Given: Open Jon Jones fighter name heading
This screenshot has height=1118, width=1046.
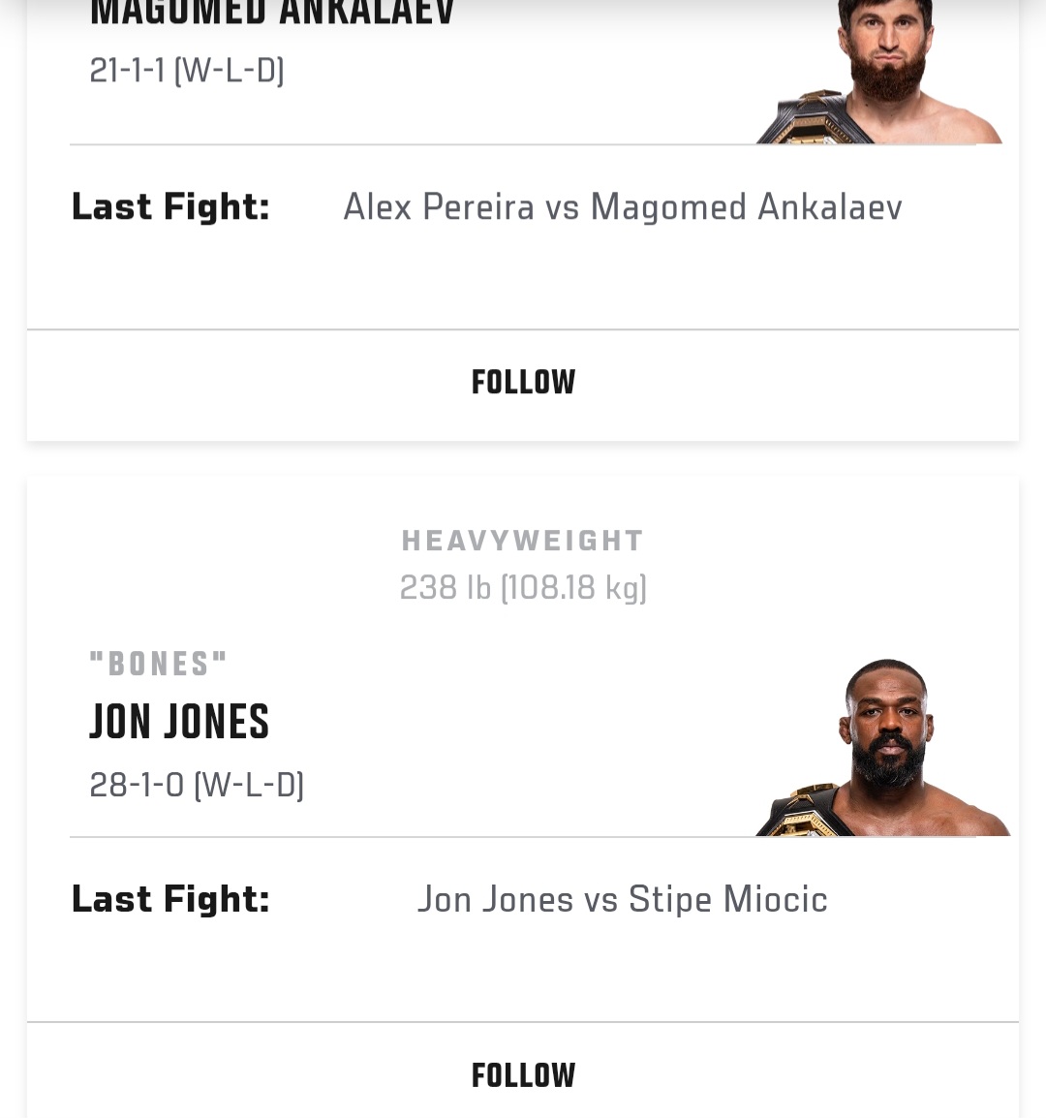Looking at the screenshot, I should coord(179,723).
